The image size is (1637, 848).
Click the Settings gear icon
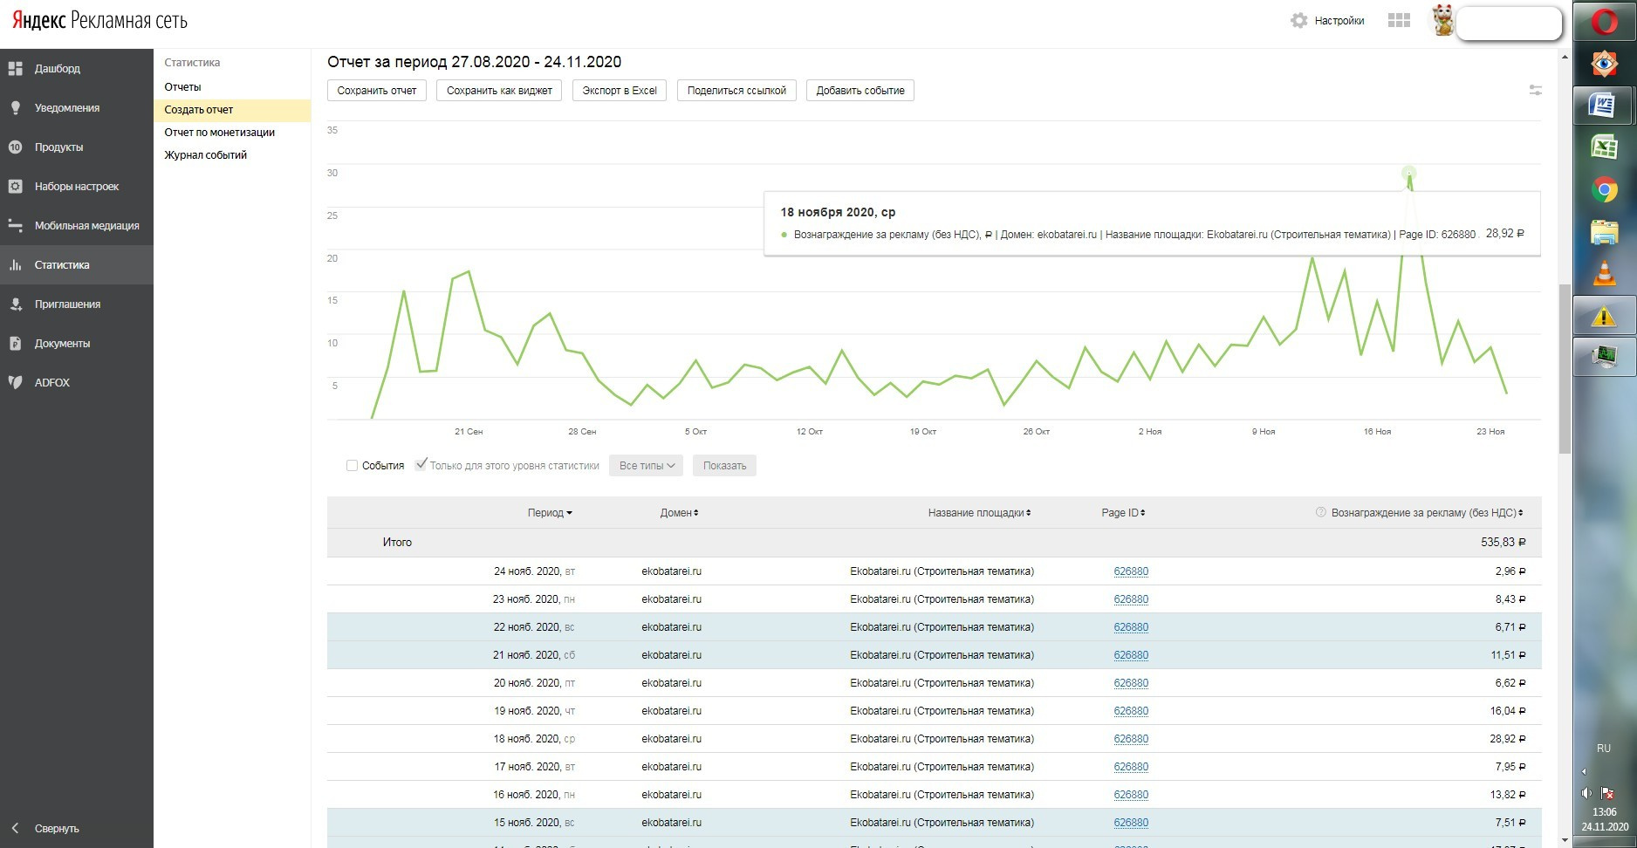[x=1298, y=20]
